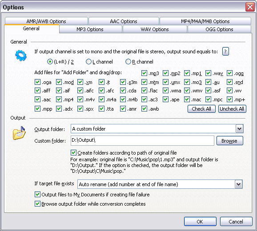Click the Custom folder path field
Image resolution: width=257 pixels, height=231 pixels.
[x=142, y=140]
